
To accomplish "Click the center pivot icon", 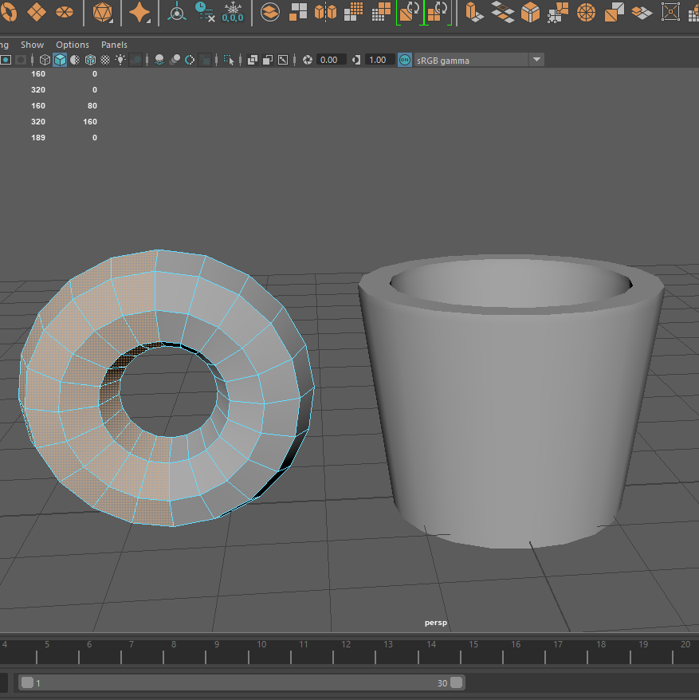I will pos(176,13).
